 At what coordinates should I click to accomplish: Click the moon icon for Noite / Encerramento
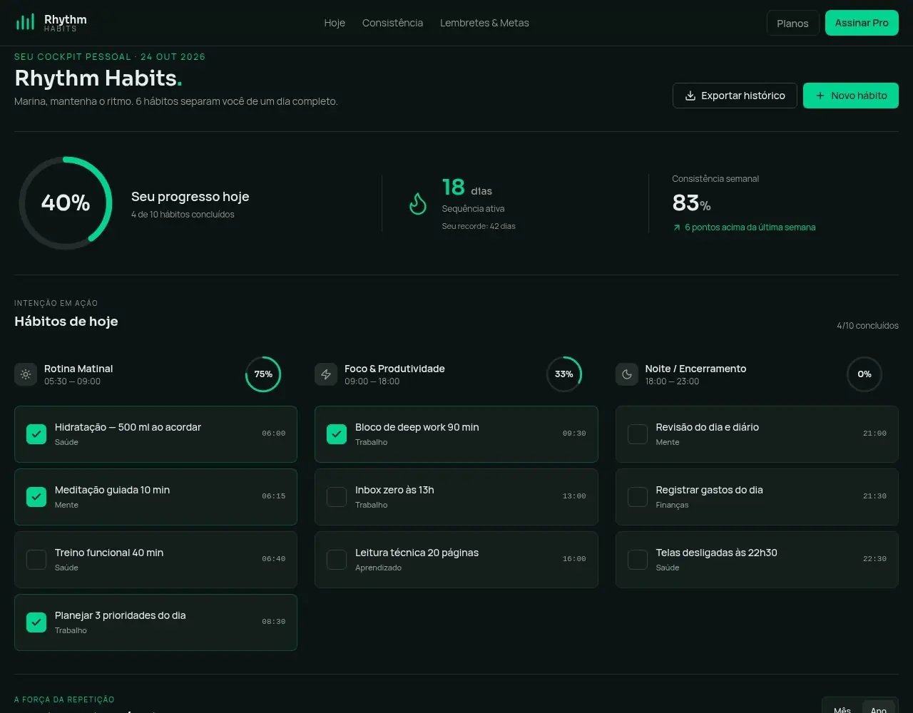[x=627, y=374]
